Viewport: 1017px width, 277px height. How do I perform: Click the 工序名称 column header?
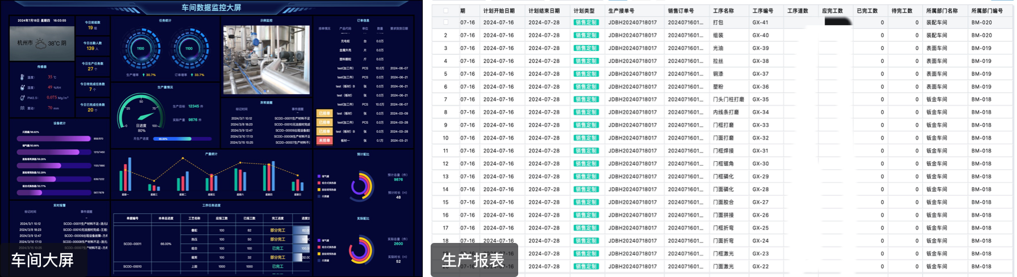(723, 11)
